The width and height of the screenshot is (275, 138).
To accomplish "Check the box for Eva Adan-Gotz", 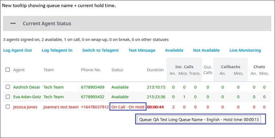I will (x=8, y=97).
